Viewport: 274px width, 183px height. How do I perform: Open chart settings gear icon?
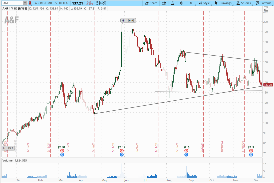[181, 3]
